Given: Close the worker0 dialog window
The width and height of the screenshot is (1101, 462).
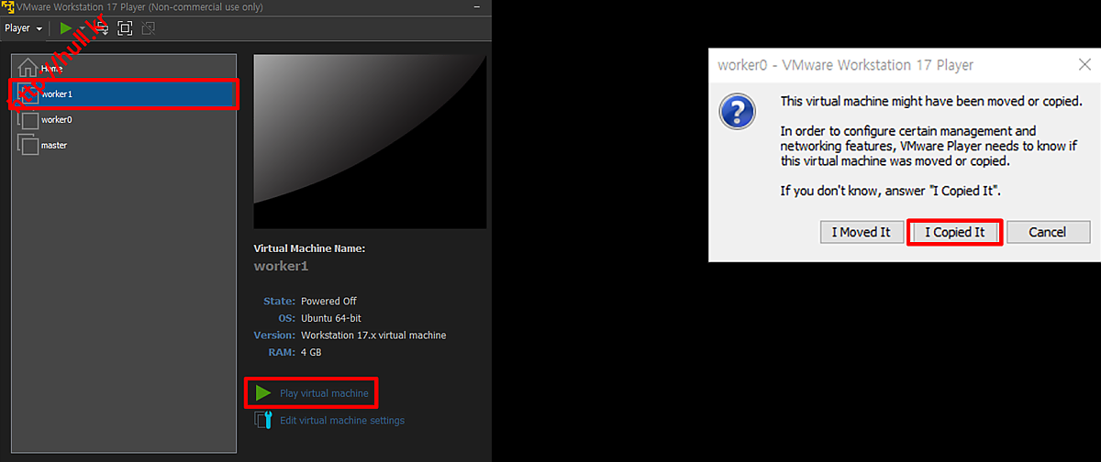Looking at the screenshot, I should pyautogui.click(x=1084, y=65).
